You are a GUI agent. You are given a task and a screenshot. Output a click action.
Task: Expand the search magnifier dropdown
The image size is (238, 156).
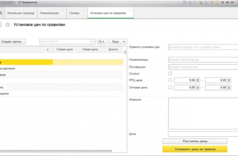pyautogui.click(x=102, y=41)
